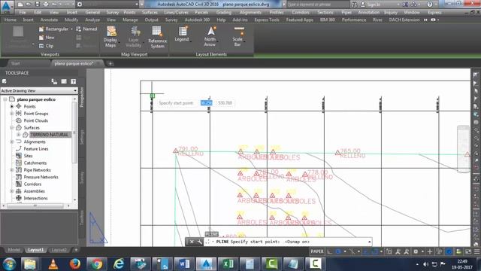Open the Grading menu in menu bar

[x=224, y=12]
